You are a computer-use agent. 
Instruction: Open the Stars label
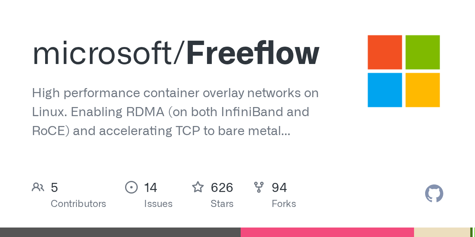222,204
